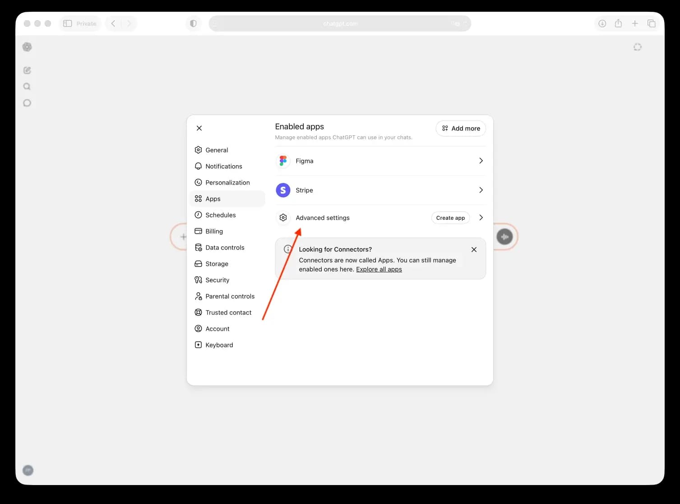Close the settings dialog with the X

click(x=199, y=128)
